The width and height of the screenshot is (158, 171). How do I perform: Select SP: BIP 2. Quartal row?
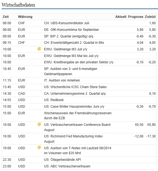[79, 36]
